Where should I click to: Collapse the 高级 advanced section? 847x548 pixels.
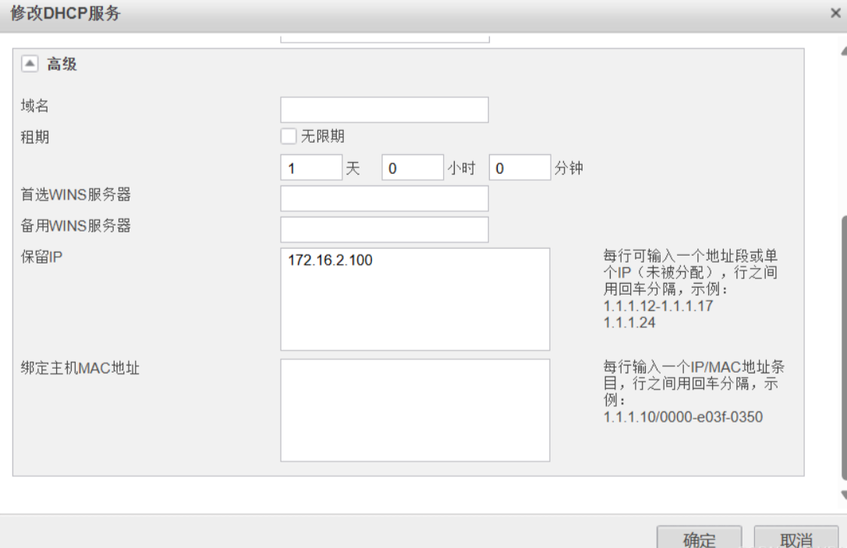[30, 64]
